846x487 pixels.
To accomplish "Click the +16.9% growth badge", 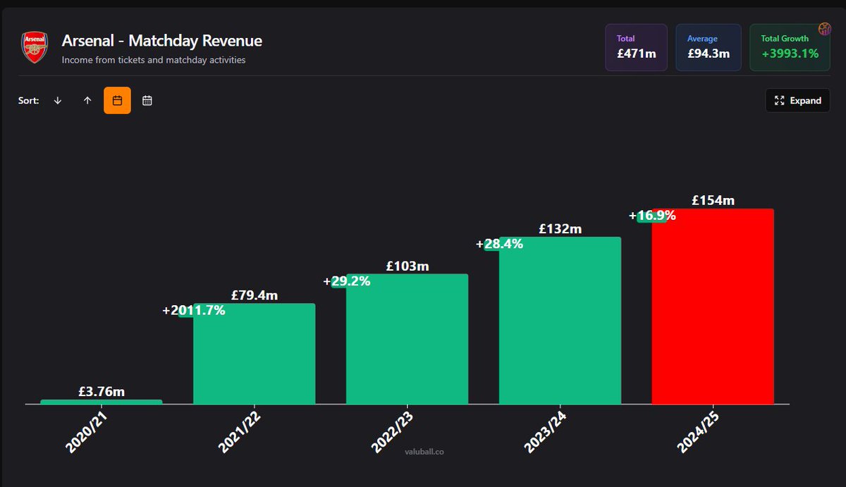I will [653, 216].
